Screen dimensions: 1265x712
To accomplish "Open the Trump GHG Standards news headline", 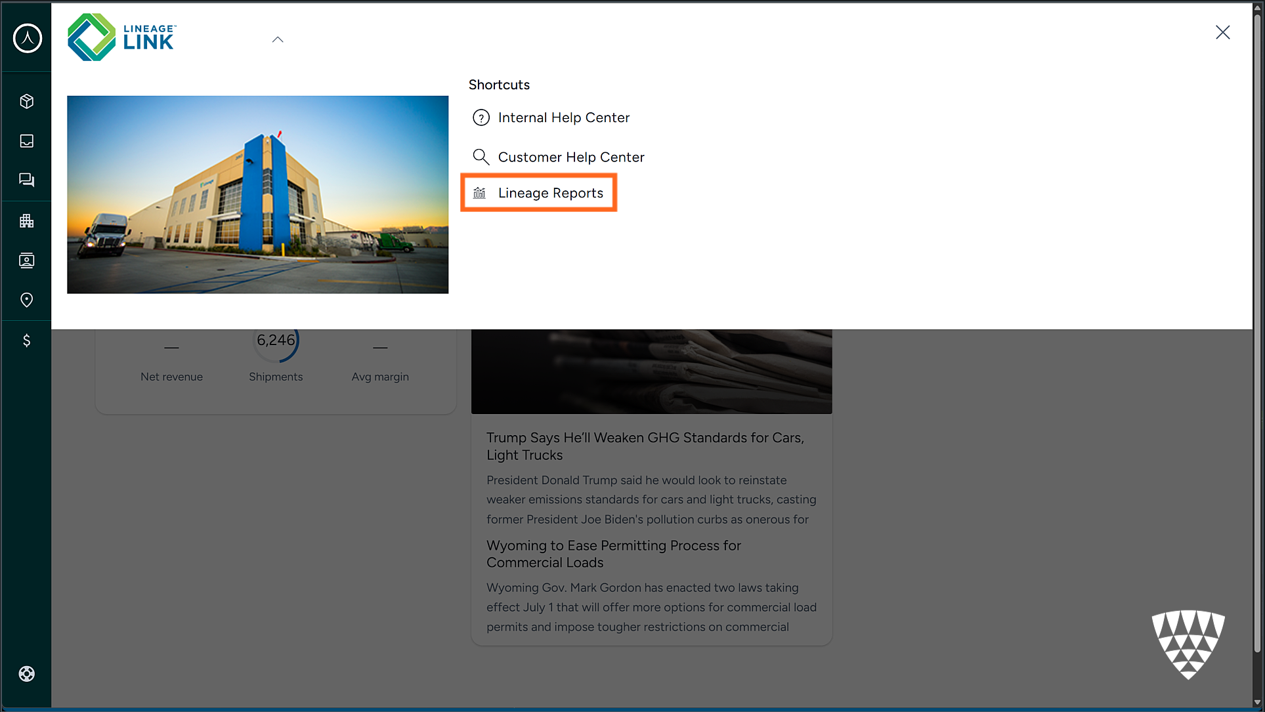I will pyautogui.click(x=645, y=446).
